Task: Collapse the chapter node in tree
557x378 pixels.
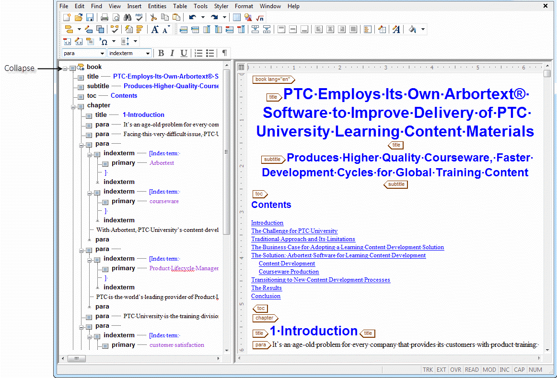Action: tap(73, 107)
